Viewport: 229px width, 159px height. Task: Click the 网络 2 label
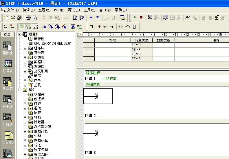(x=90, y=116)
